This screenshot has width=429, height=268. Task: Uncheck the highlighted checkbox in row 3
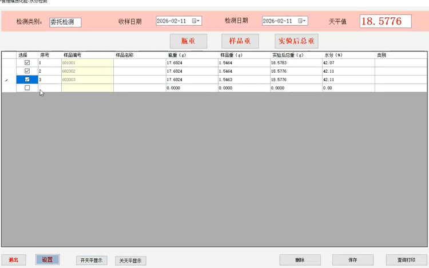click(27, 80)
